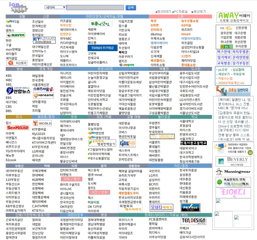Click the 검색 search button
This screenshot has width=257, height=240.
coord(131,8)
